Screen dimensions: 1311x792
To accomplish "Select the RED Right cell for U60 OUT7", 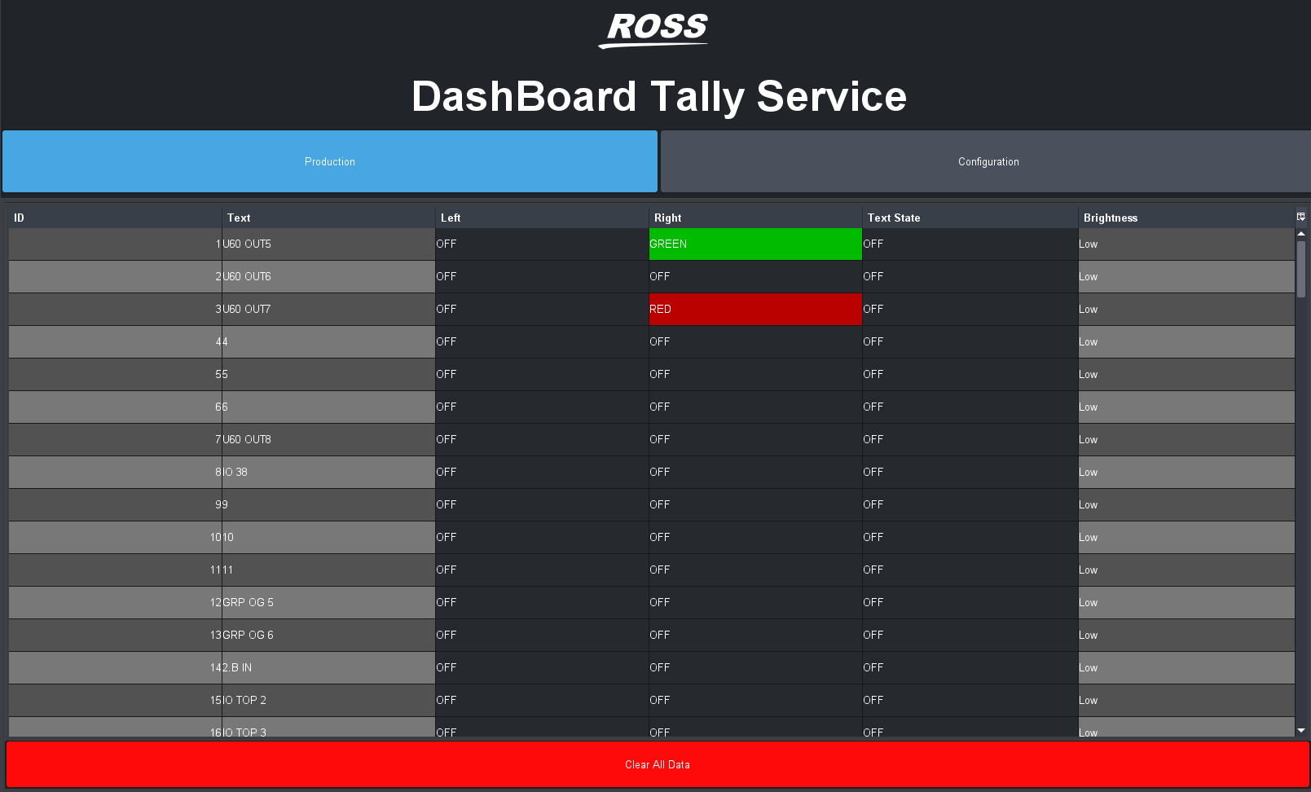I will click(755, 310).
